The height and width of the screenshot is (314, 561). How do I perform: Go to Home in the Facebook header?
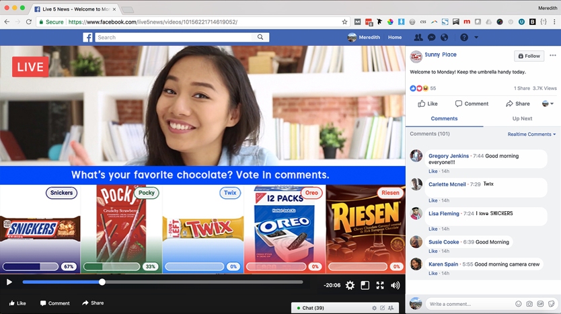[395, 37]
